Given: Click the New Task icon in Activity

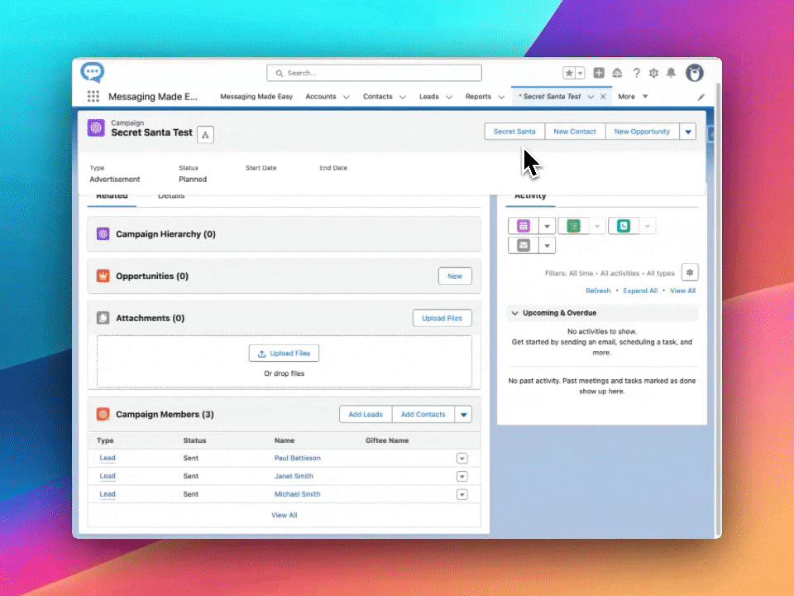Looking at the screenshot, I should coord(573,225).
